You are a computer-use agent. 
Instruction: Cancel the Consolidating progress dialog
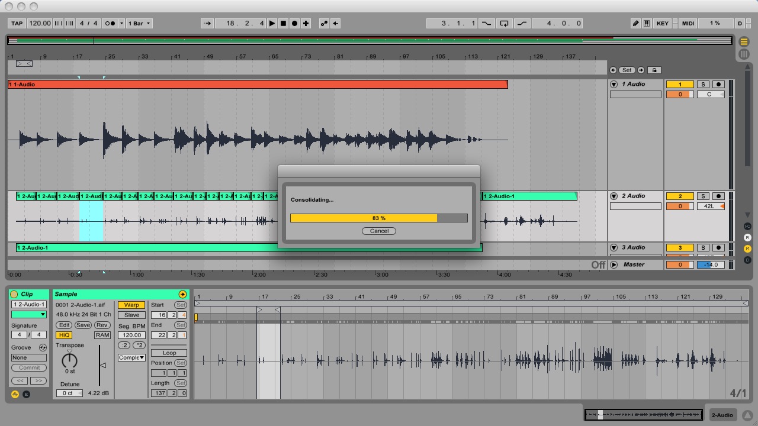pyautogui.click(x=379, y=231)
